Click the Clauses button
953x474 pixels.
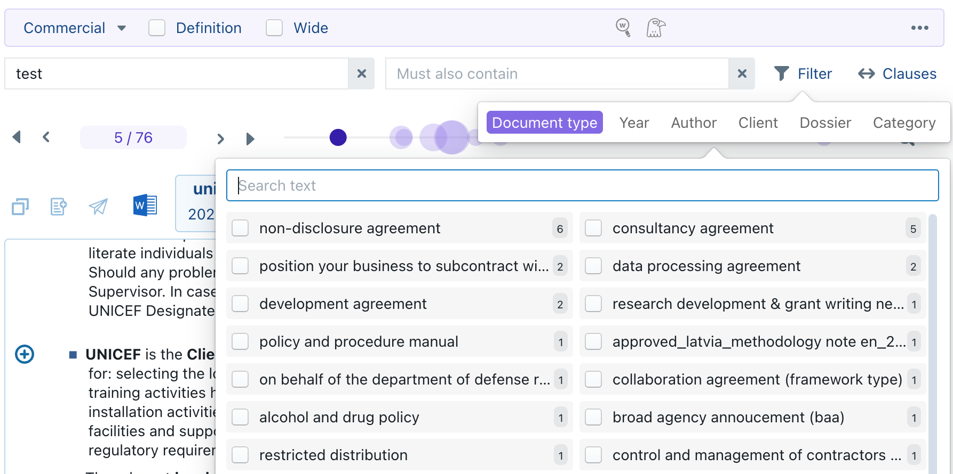897,73
